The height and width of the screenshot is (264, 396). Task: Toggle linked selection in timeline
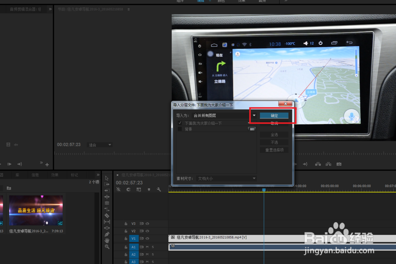pyautogui.click(x=139, y=190)
